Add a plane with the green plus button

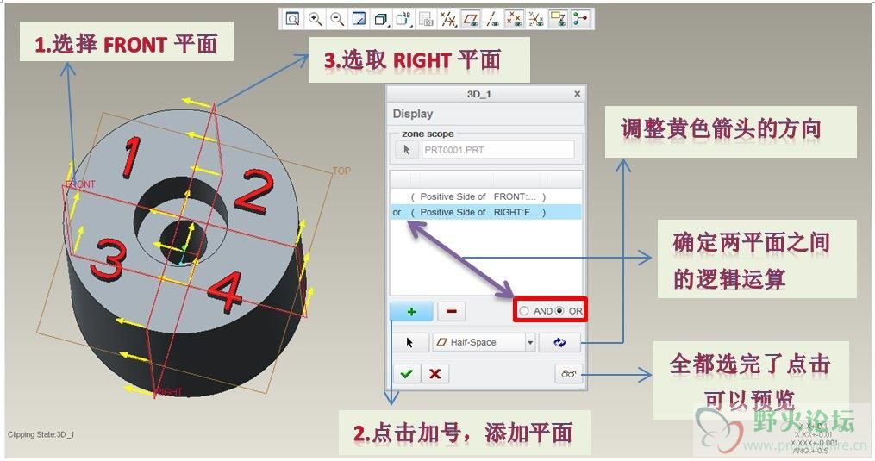411,311
